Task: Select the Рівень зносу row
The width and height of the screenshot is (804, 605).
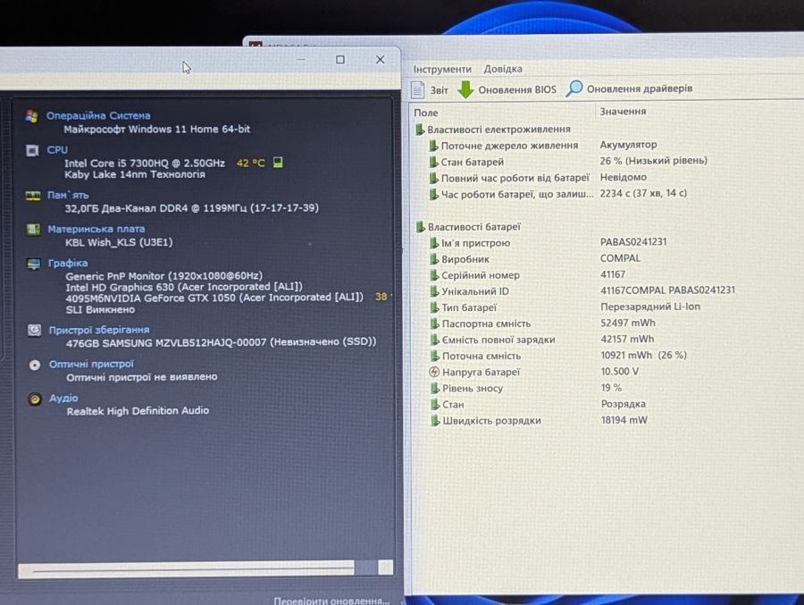Action: pyautogui.click(x=526, y=388)
